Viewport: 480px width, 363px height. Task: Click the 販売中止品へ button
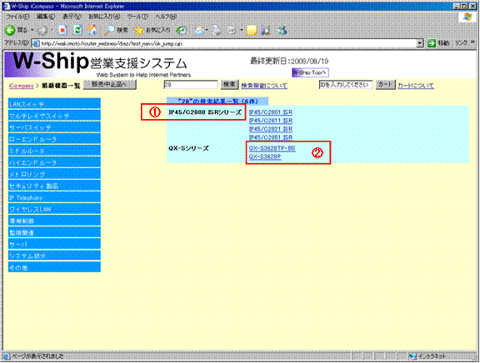110,84
